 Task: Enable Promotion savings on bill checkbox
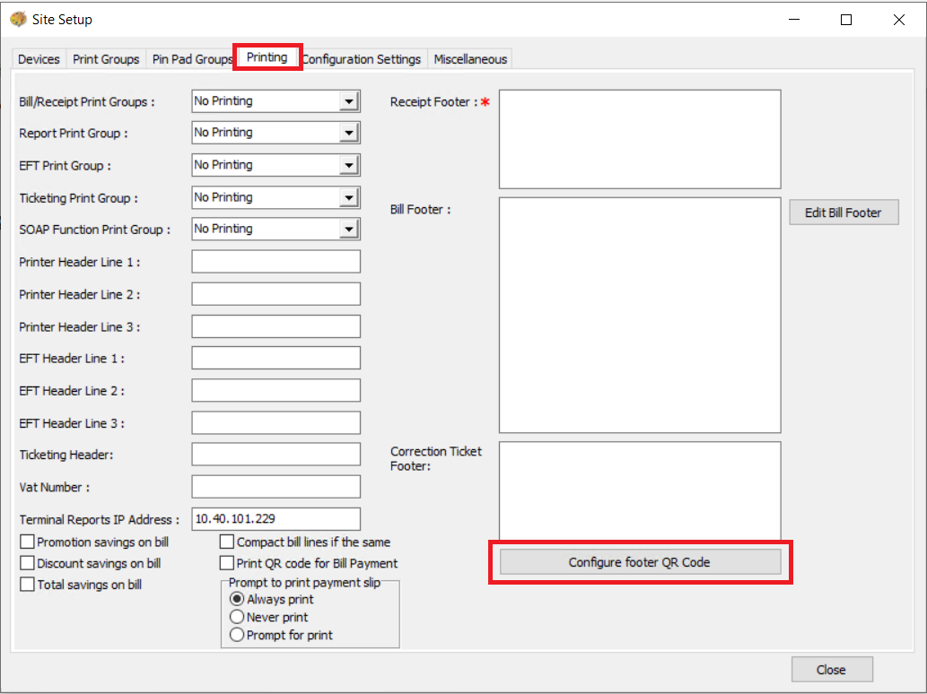[28, 542]
